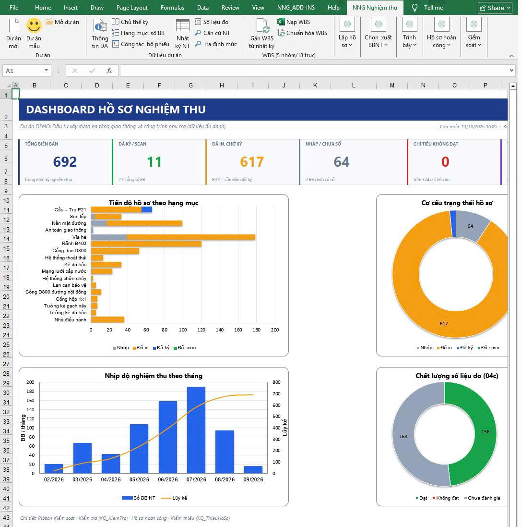Image resolution: width=521 pixels, height=527 pixels.
Task: Open the Draw tab
Action: coord(97,7)
